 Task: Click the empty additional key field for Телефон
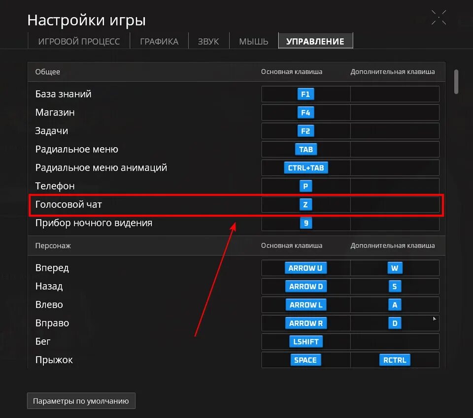click(x=394, y=186)
